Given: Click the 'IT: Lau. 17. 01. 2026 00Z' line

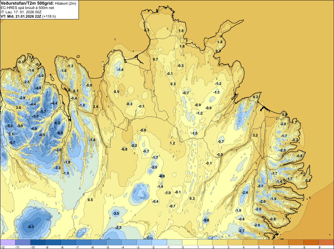Looking at the screenshot, I should coord(21,12).
